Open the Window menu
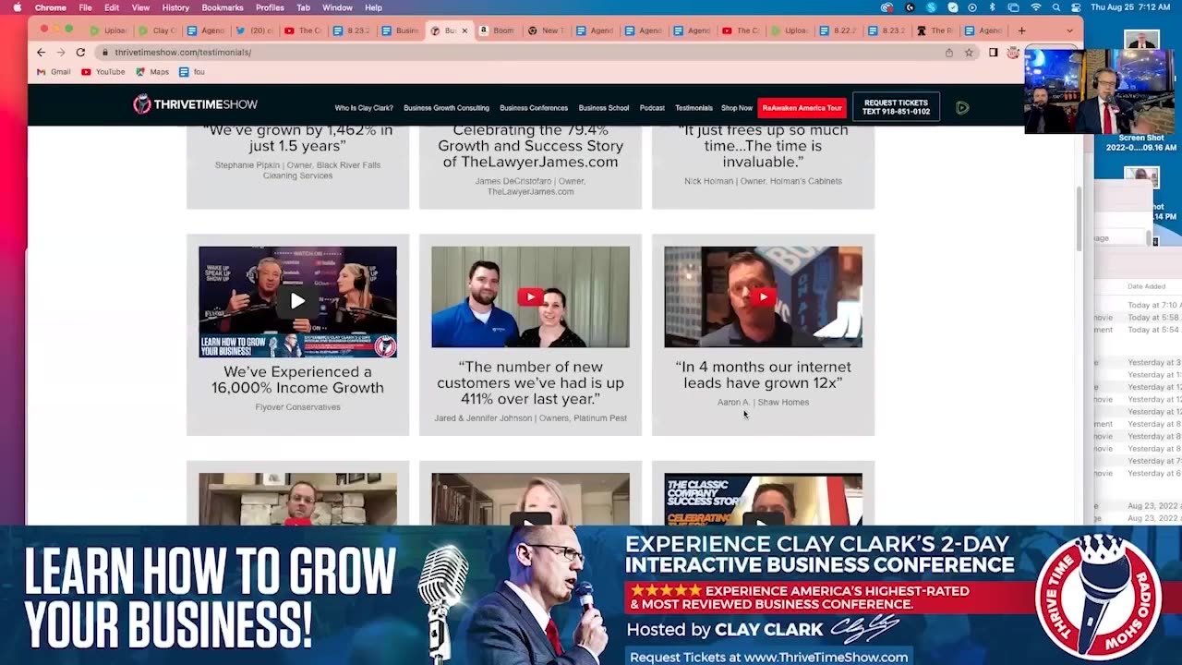The height and width of the screenshot is (665, 1182). click(x=337, y=7)
